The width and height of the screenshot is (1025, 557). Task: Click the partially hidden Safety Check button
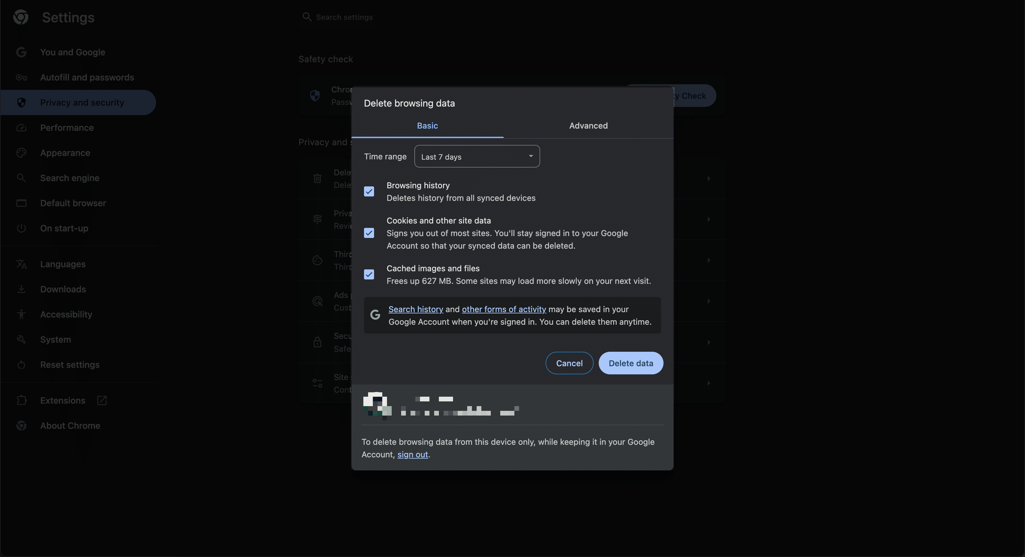pyautogui.click(x=694, y=96)
